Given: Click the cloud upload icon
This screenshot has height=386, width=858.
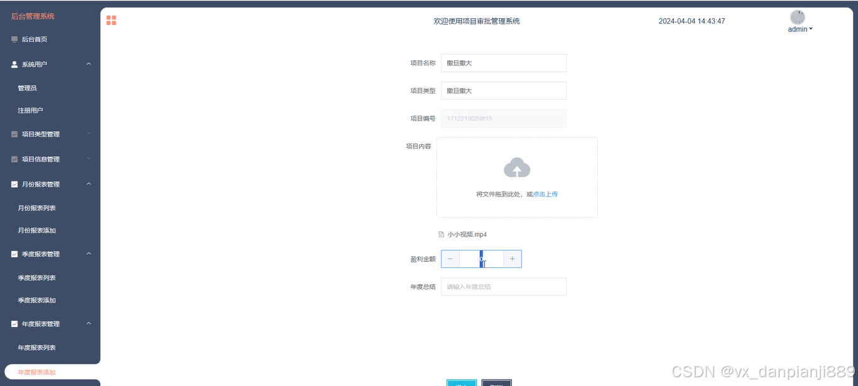Looking at the screenshot, I should point(517,168).
